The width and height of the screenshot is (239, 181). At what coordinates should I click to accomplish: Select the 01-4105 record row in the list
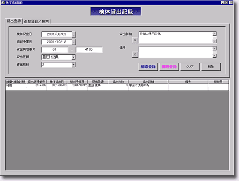[x=117, y=85]
